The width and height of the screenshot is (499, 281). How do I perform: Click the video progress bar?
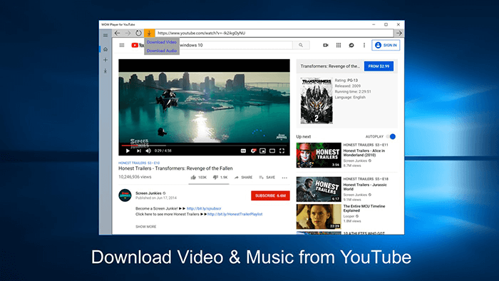coord(204,145)
